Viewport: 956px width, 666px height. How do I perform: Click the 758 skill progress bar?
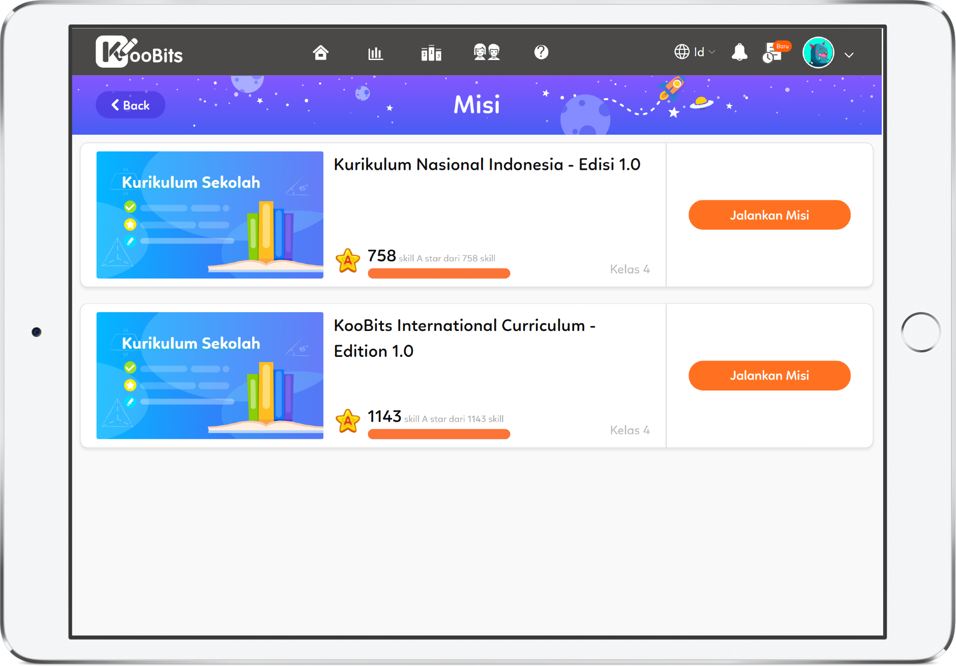(439, 274)
